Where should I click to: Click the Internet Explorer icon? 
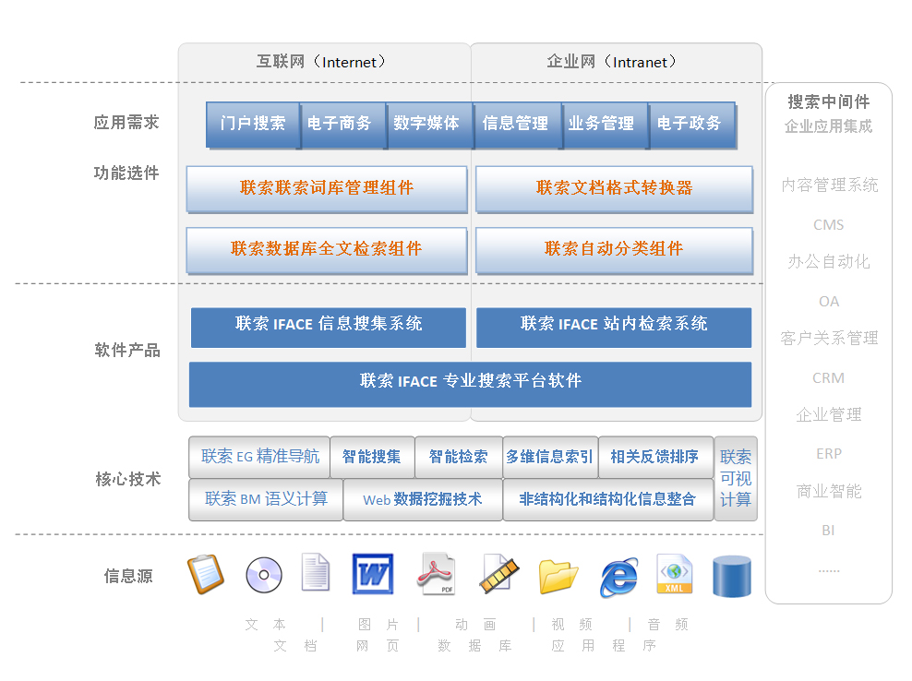(x=618, y=577)
